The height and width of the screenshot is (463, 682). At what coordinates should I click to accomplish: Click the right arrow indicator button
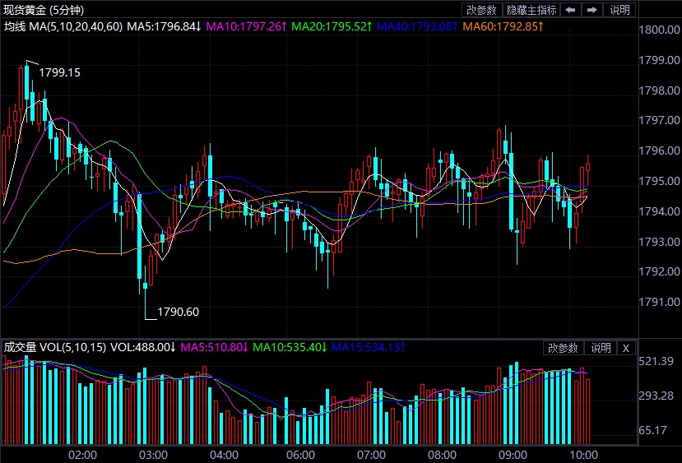point(592,10)
